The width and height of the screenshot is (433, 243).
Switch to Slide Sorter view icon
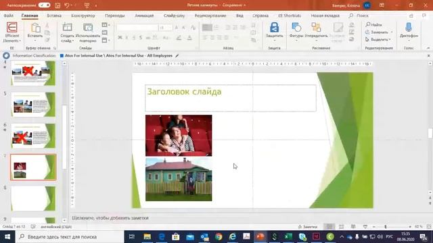pos(341,227)
